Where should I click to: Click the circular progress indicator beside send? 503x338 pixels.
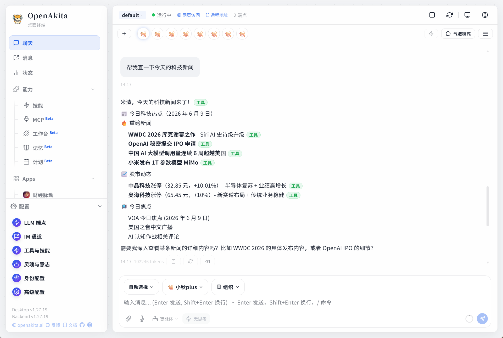coord(469,319)
